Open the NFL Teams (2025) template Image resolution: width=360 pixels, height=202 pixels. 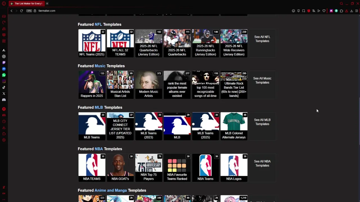coord(92,43)
